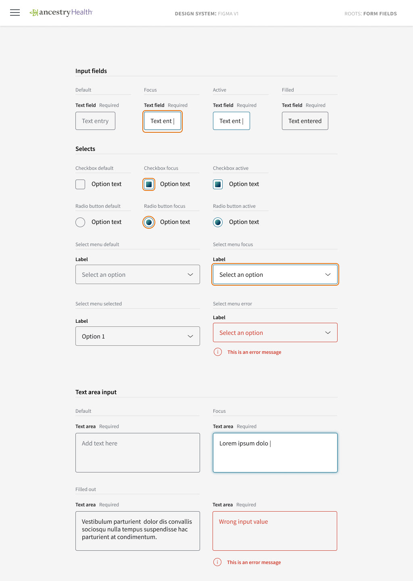Click the 'Add text here' text area
413x581 pixels.
point(138,453)
